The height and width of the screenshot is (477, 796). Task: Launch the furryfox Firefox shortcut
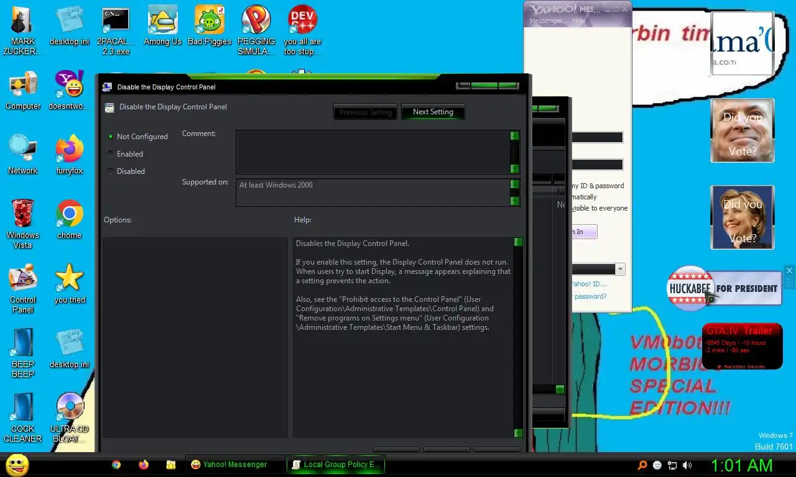point(69,155)
